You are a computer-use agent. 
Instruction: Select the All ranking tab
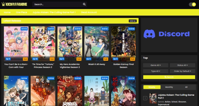click(186, 87)
